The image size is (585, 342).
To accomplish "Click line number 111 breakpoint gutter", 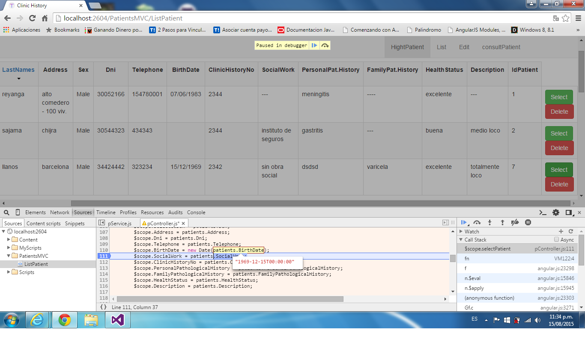I will pos(103,256).
